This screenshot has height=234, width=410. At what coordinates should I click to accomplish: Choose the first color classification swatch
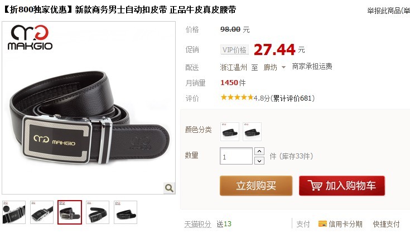pyautogui.click(x=230, y=132)
